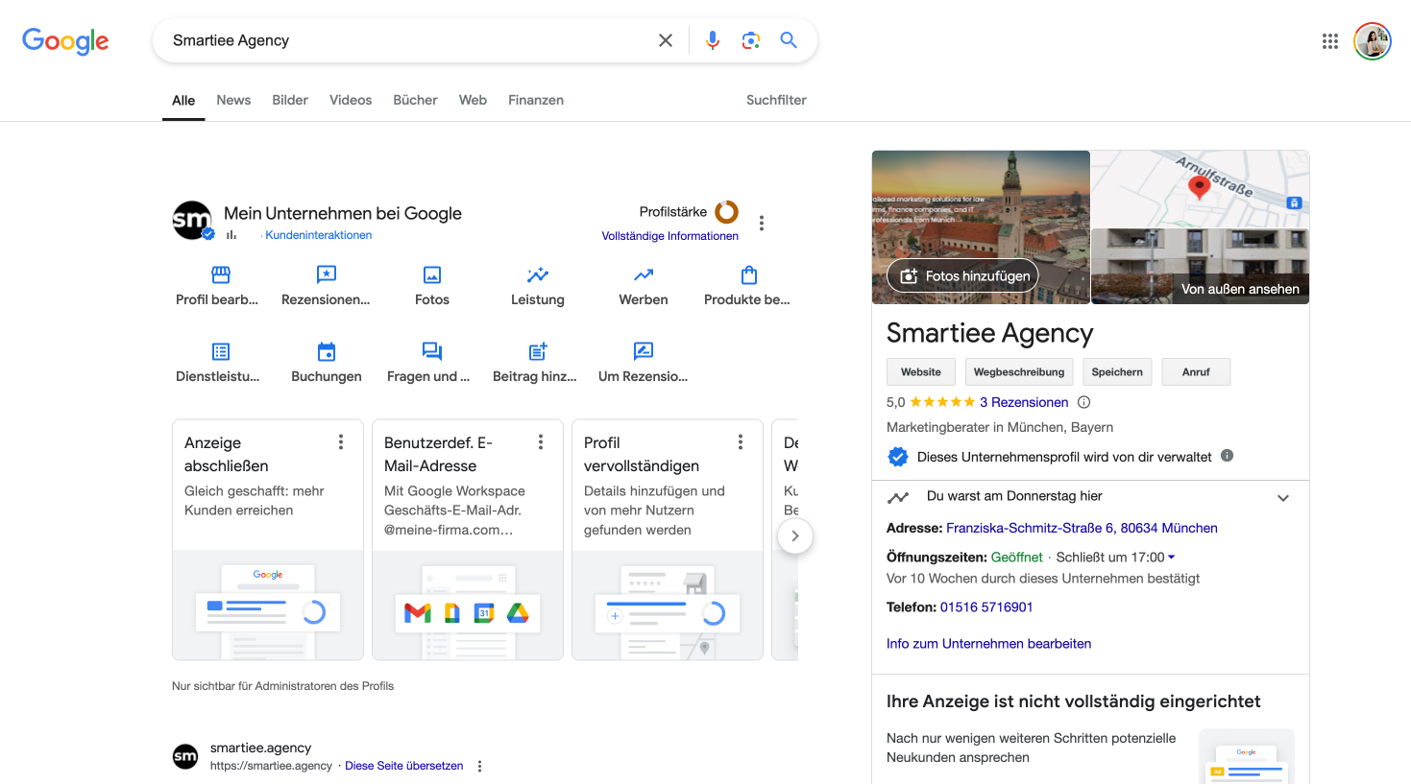1411x784 pixels.
Task: Expand the Schließt um 17:00 dropdown
Action: pos(1174,557)
